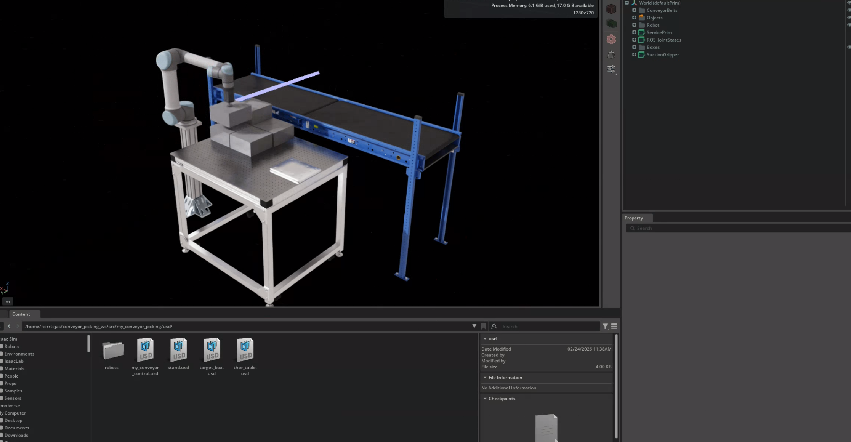Image resolution: width=851 pixels, height=442 pixels.
Task: Open the my_conveyor_control.usd file icon
Action: (145, 351)
